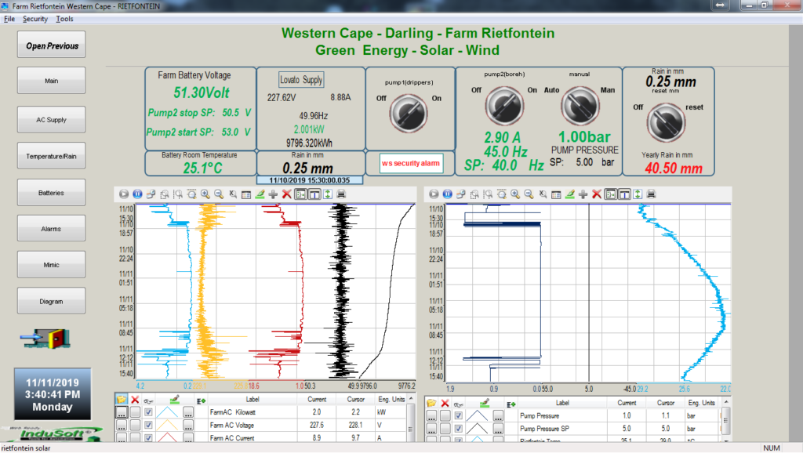Image resolution: width=803 pixels, height=453 pixels.
Task: Click the Lovato Supply button
Action: [301, 80]
